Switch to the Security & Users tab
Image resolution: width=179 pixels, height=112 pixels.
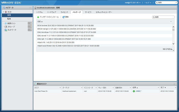(104, 12)
